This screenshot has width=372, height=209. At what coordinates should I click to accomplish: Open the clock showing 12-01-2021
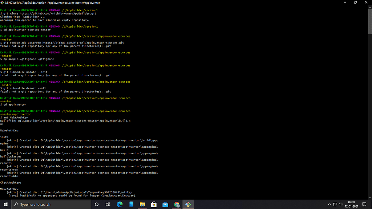351,204
